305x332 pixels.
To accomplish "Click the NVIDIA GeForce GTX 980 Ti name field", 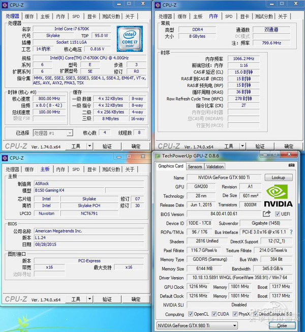I will coord(224,177).
